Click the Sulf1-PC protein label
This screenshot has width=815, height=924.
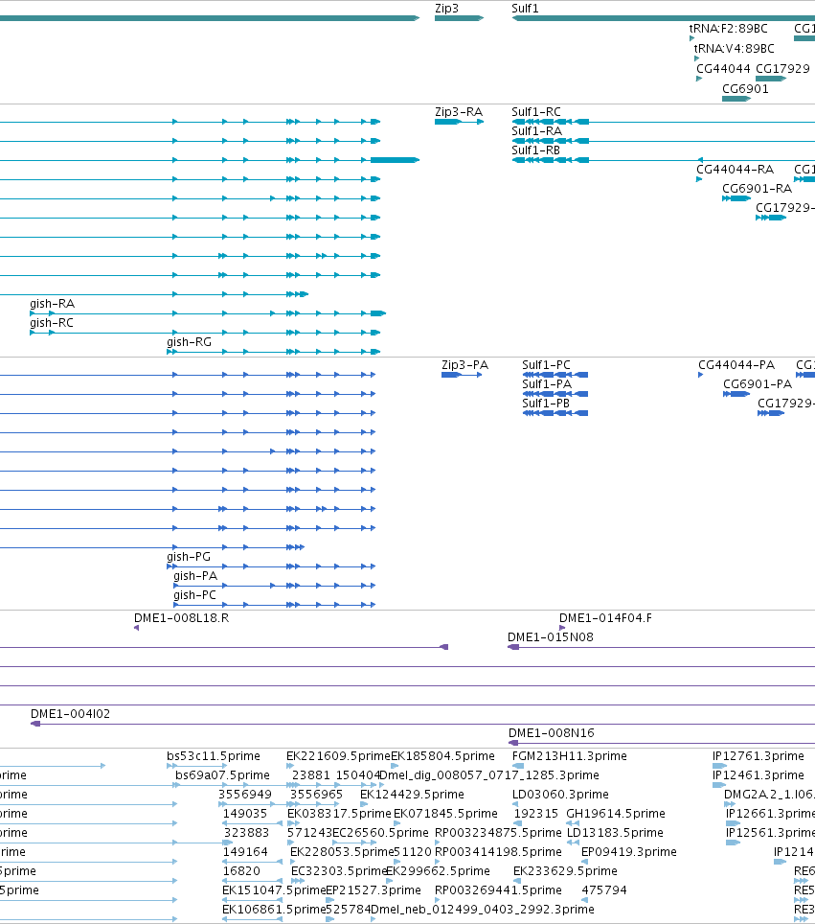[x=546, y=365]
